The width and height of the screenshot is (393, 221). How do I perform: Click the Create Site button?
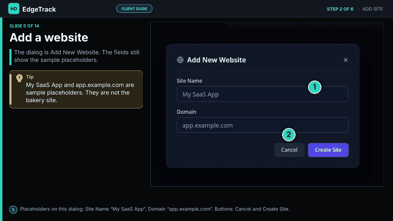point(328,150)
